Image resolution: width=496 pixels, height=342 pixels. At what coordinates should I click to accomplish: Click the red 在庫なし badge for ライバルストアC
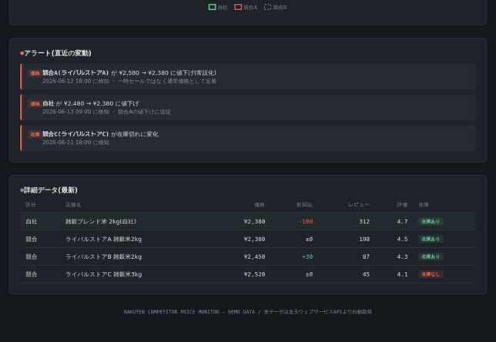(x=431, y=274)
